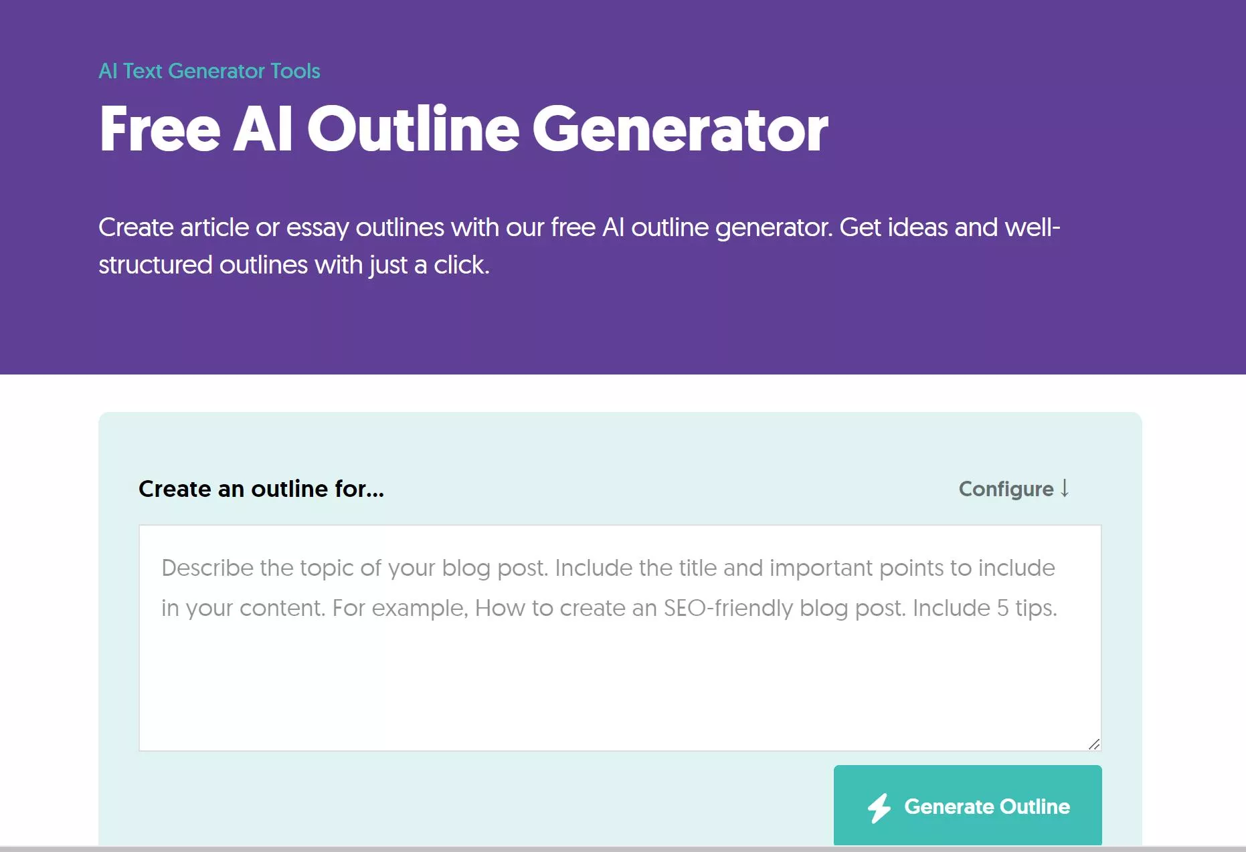Click the placeholder example text in the textarea
Screen dimensions: 1246x852
pos(608,587)
